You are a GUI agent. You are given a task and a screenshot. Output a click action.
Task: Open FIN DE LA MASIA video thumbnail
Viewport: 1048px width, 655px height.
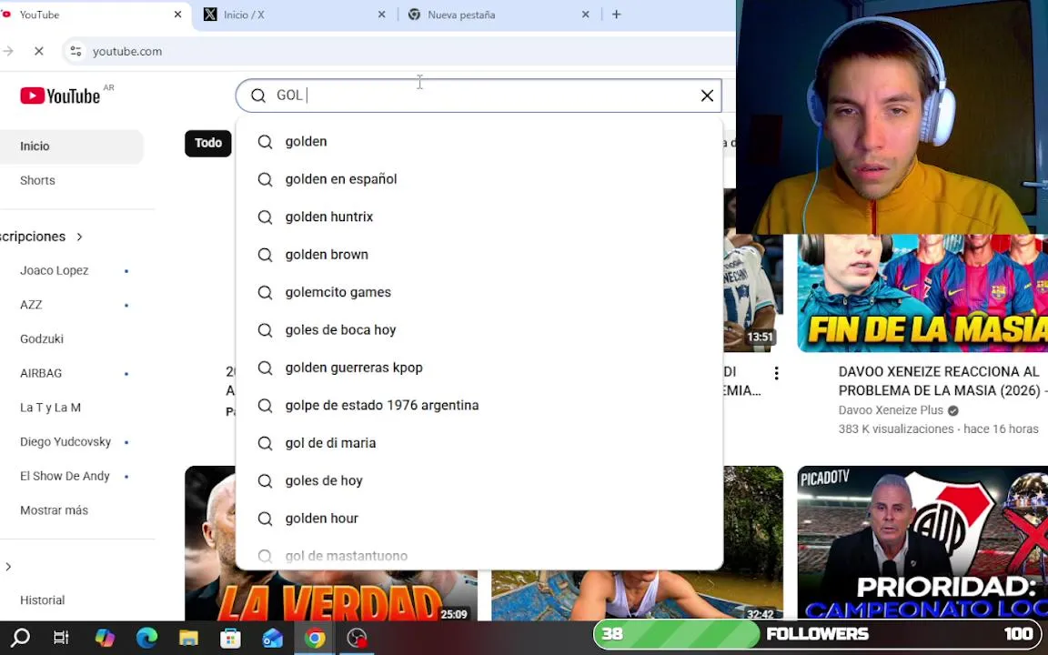tap(922, 293)
